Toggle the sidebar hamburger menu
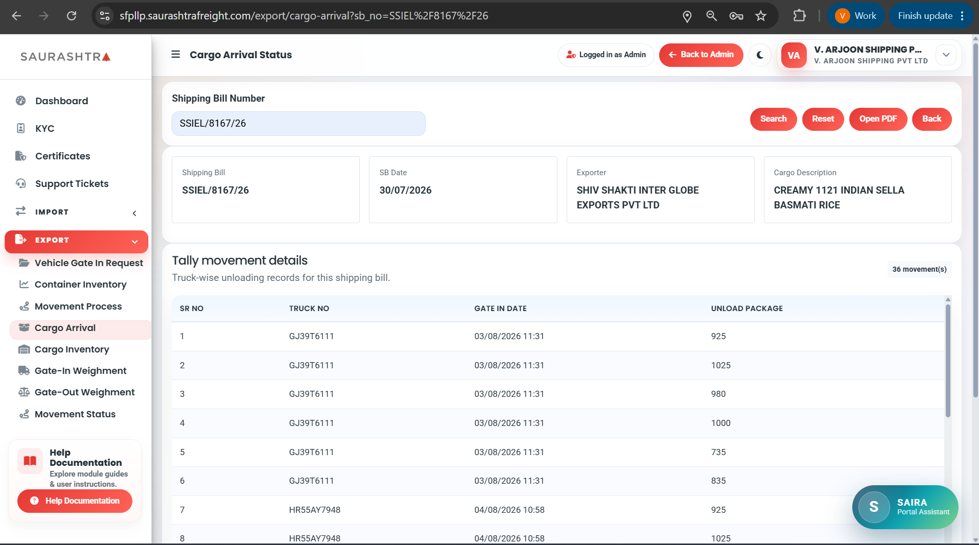979x545 pixels. coord(175,55)
